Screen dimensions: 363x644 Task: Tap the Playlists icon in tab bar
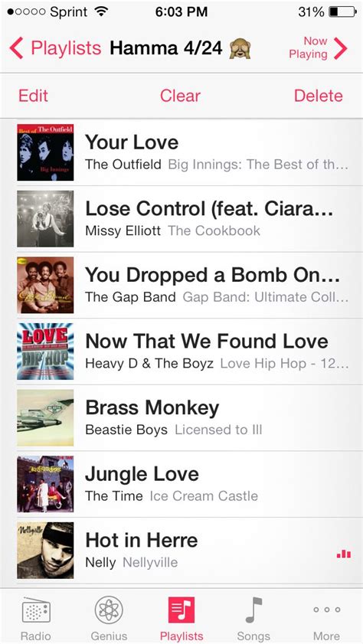181,610
